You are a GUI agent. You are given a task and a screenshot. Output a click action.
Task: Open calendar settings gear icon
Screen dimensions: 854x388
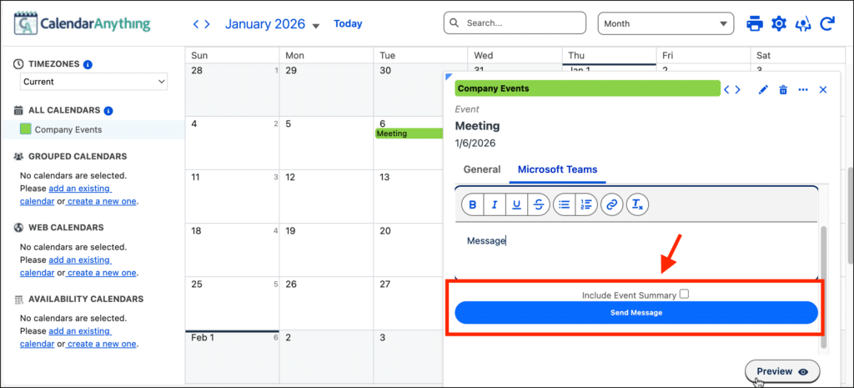pos(779,23)
